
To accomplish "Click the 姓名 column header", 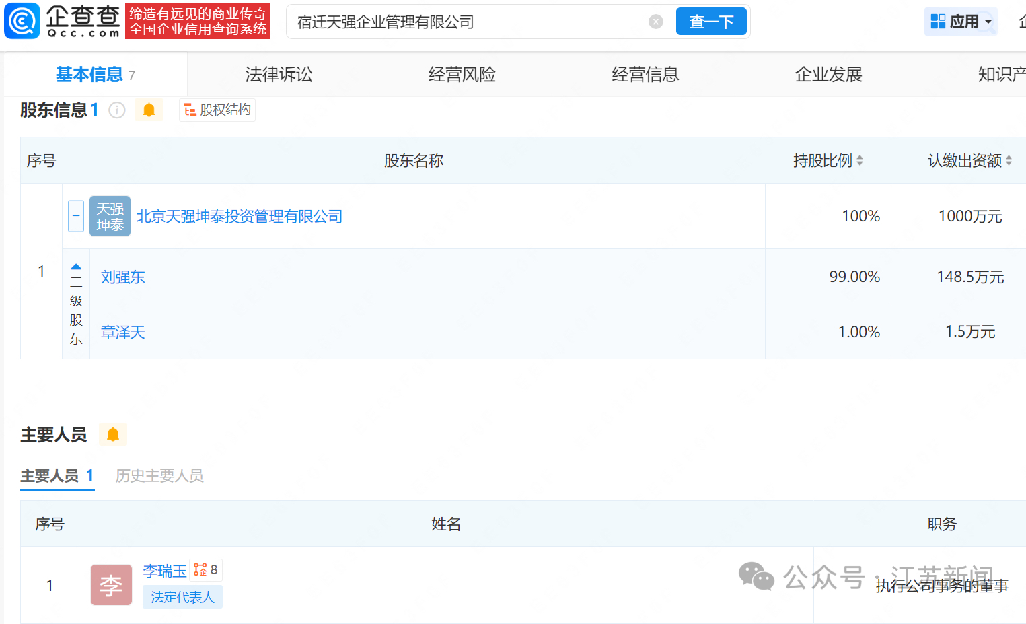I will (x=446, y=524).
